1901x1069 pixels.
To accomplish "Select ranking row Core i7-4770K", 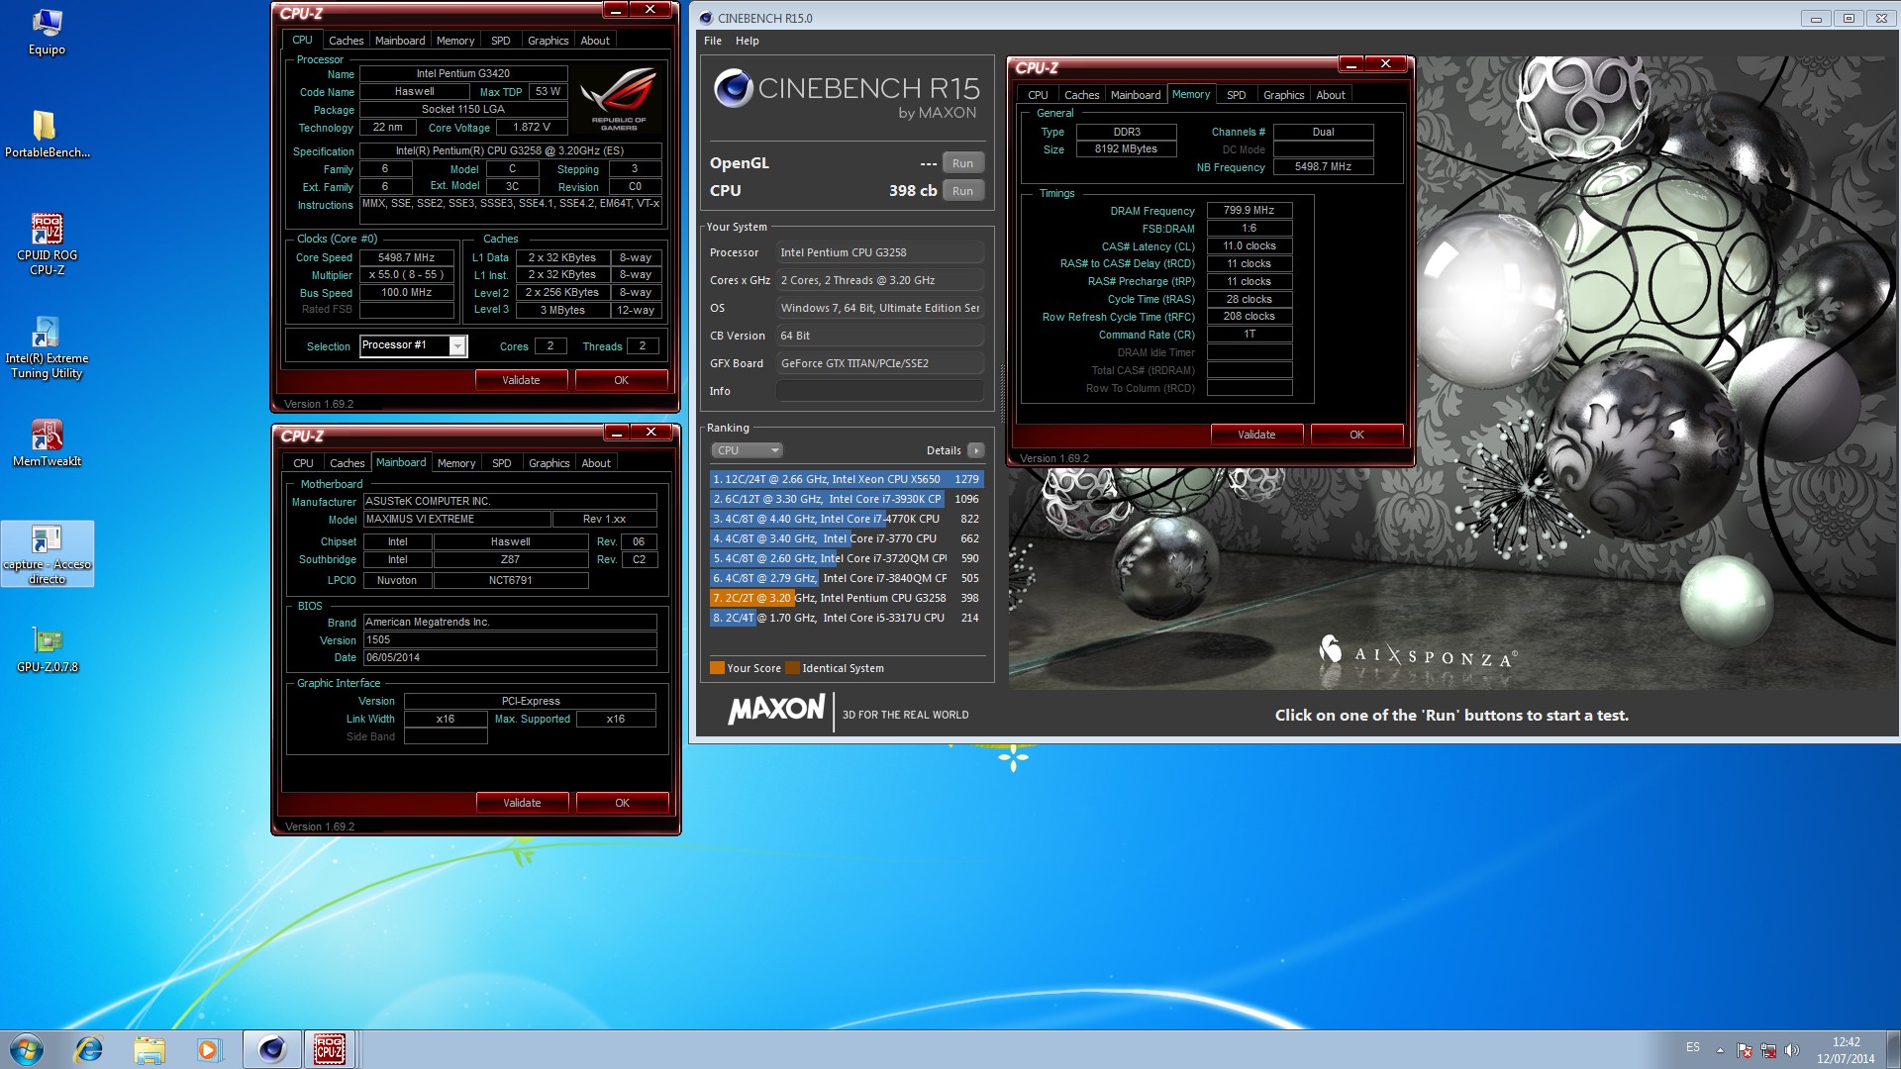I will coord(847,519).
